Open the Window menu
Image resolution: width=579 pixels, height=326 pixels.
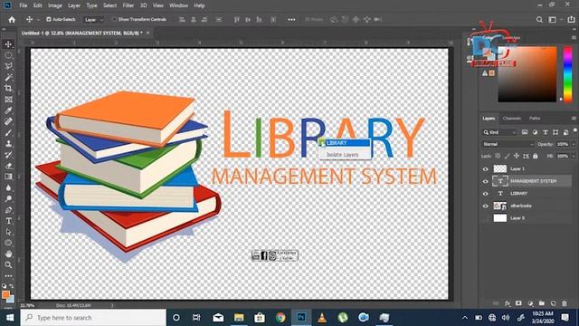click(179, 5)
